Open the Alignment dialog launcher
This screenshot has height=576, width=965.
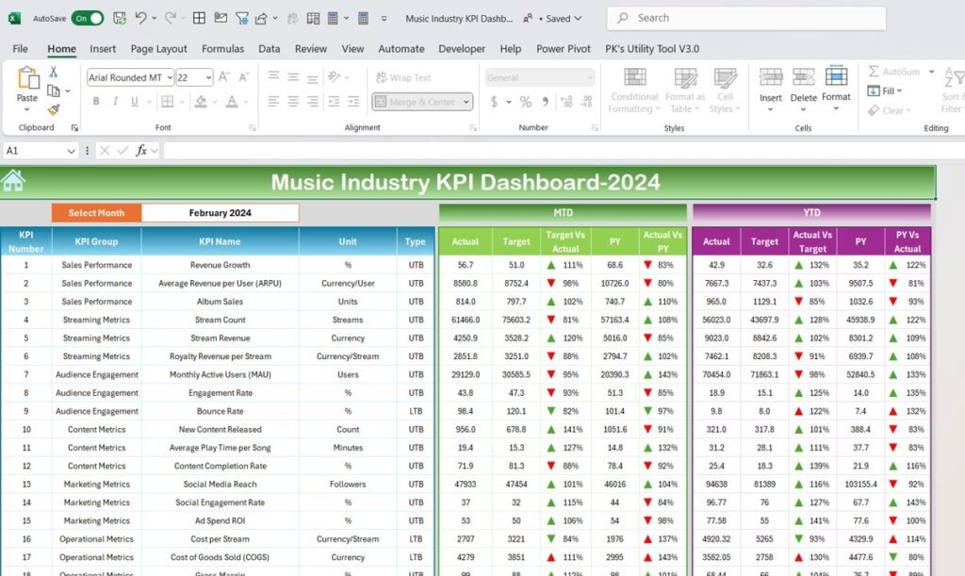(x=473, y=128)
